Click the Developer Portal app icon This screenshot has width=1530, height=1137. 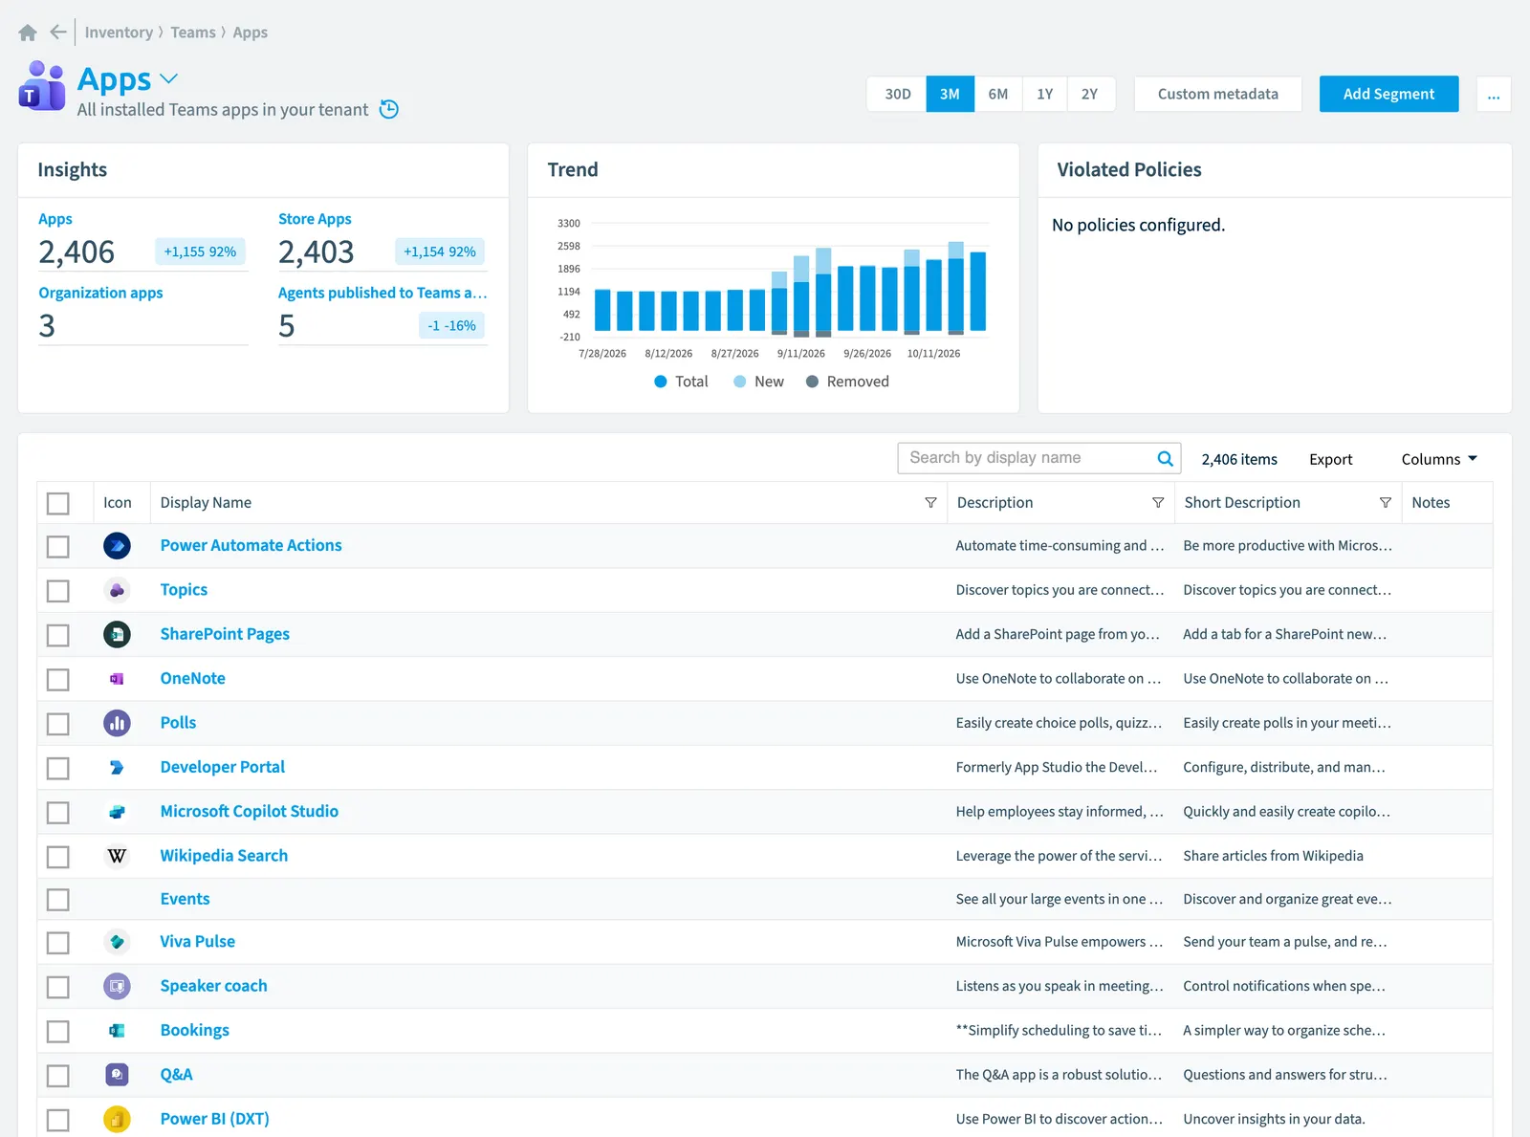(x=117, y=767)
